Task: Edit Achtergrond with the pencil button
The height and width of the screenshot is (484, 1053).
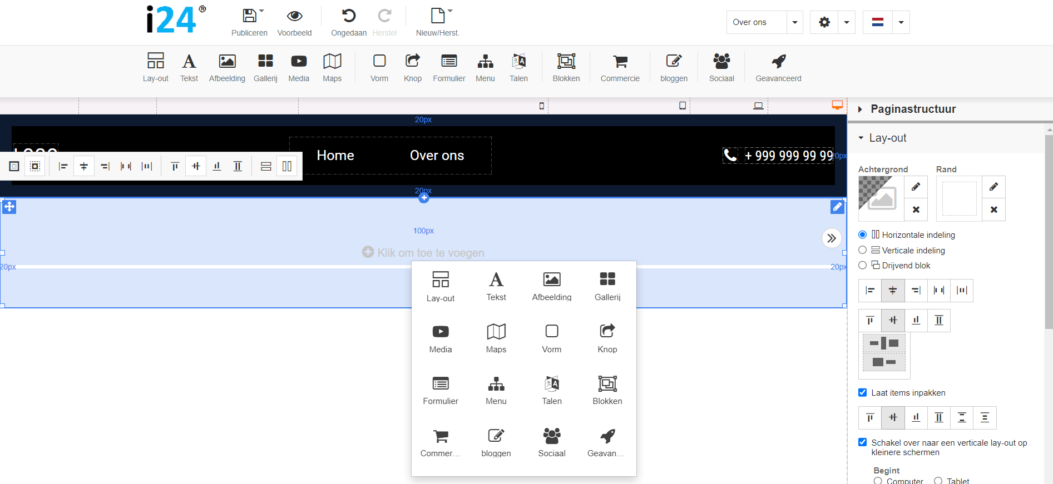Action: (916, 187)
